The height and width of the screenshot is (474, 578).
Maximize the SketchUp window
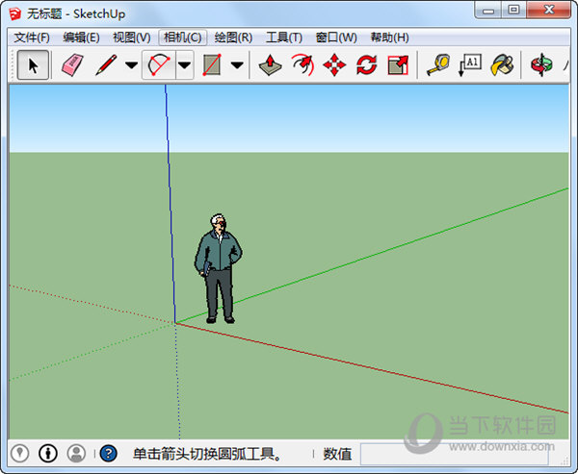click(513, 11)
